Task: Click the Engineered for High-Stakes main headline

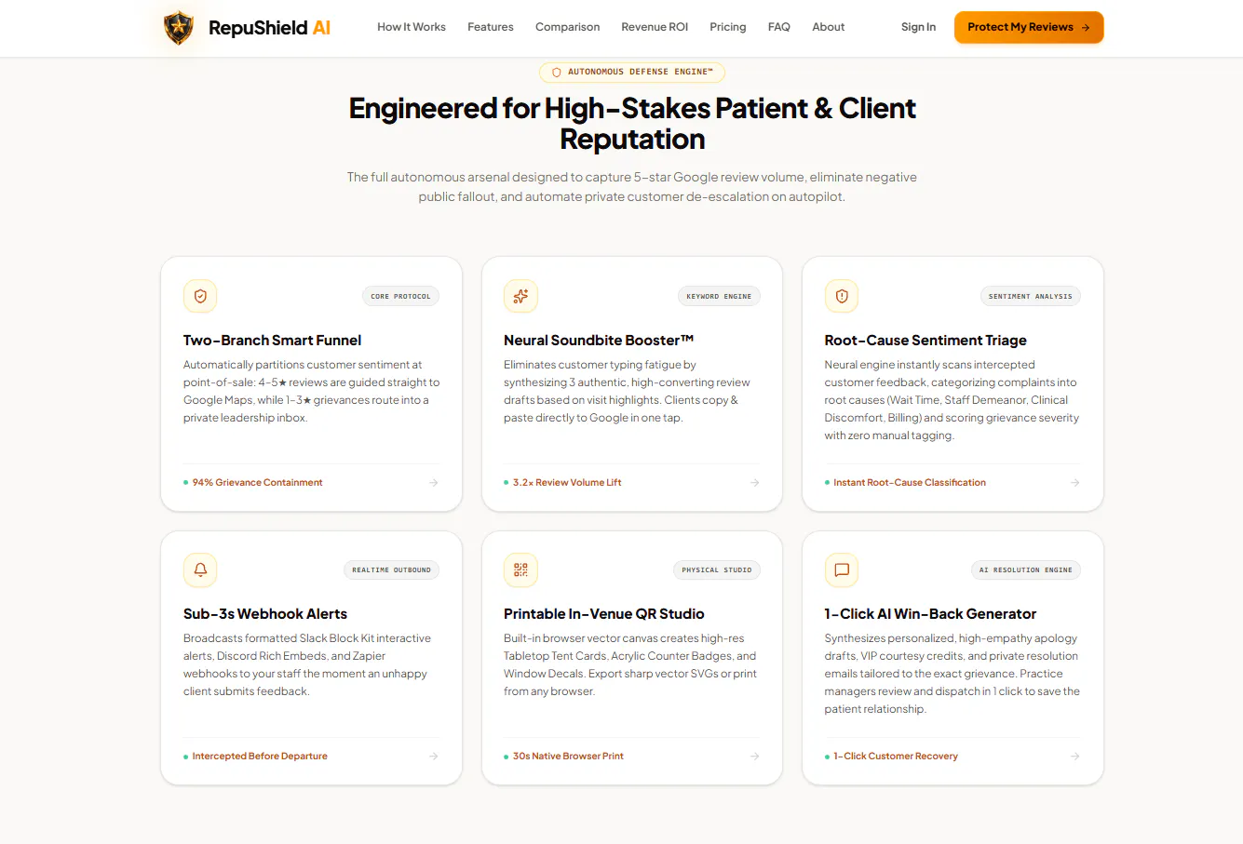Action: click(632, 124)
